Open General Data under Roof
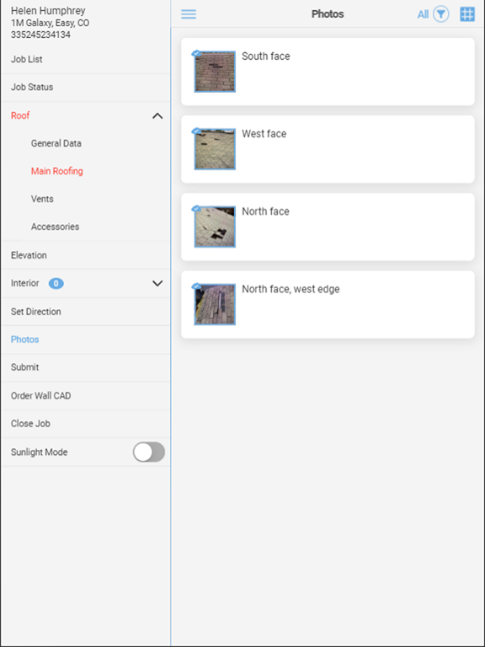 coord(56,143)
